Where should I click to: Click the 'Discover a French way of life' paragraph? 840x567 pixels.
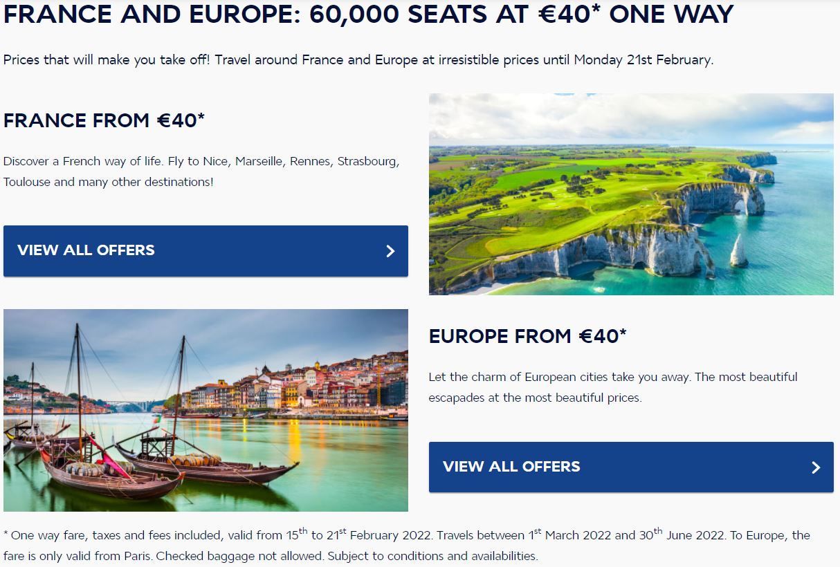coord(202,171)
